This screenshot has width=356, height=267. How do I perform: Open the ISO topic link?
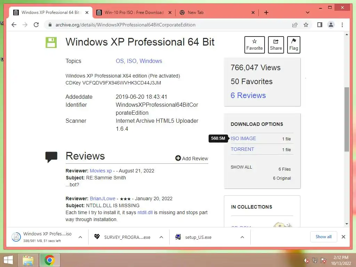(132, 61)
